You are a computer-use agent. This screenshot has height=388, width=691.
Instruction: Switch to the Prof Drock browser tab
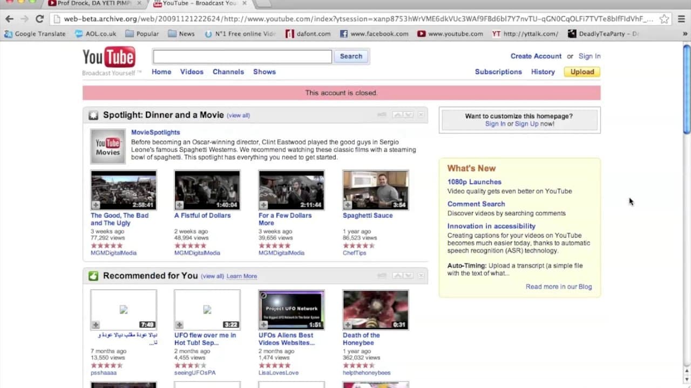click(94, 4)
